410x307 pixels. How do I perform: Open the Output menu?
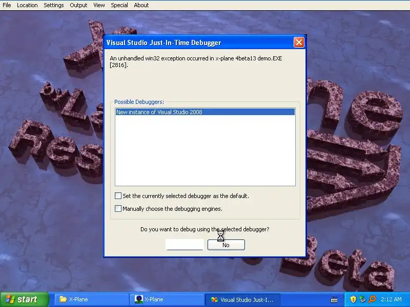point(78,5)
